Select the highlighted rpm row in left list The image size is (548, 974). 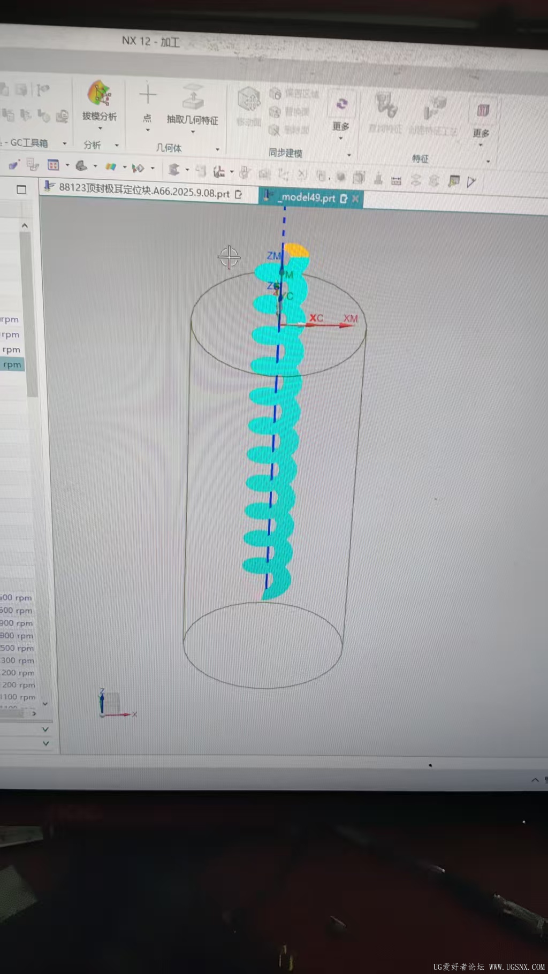[12, 365]
